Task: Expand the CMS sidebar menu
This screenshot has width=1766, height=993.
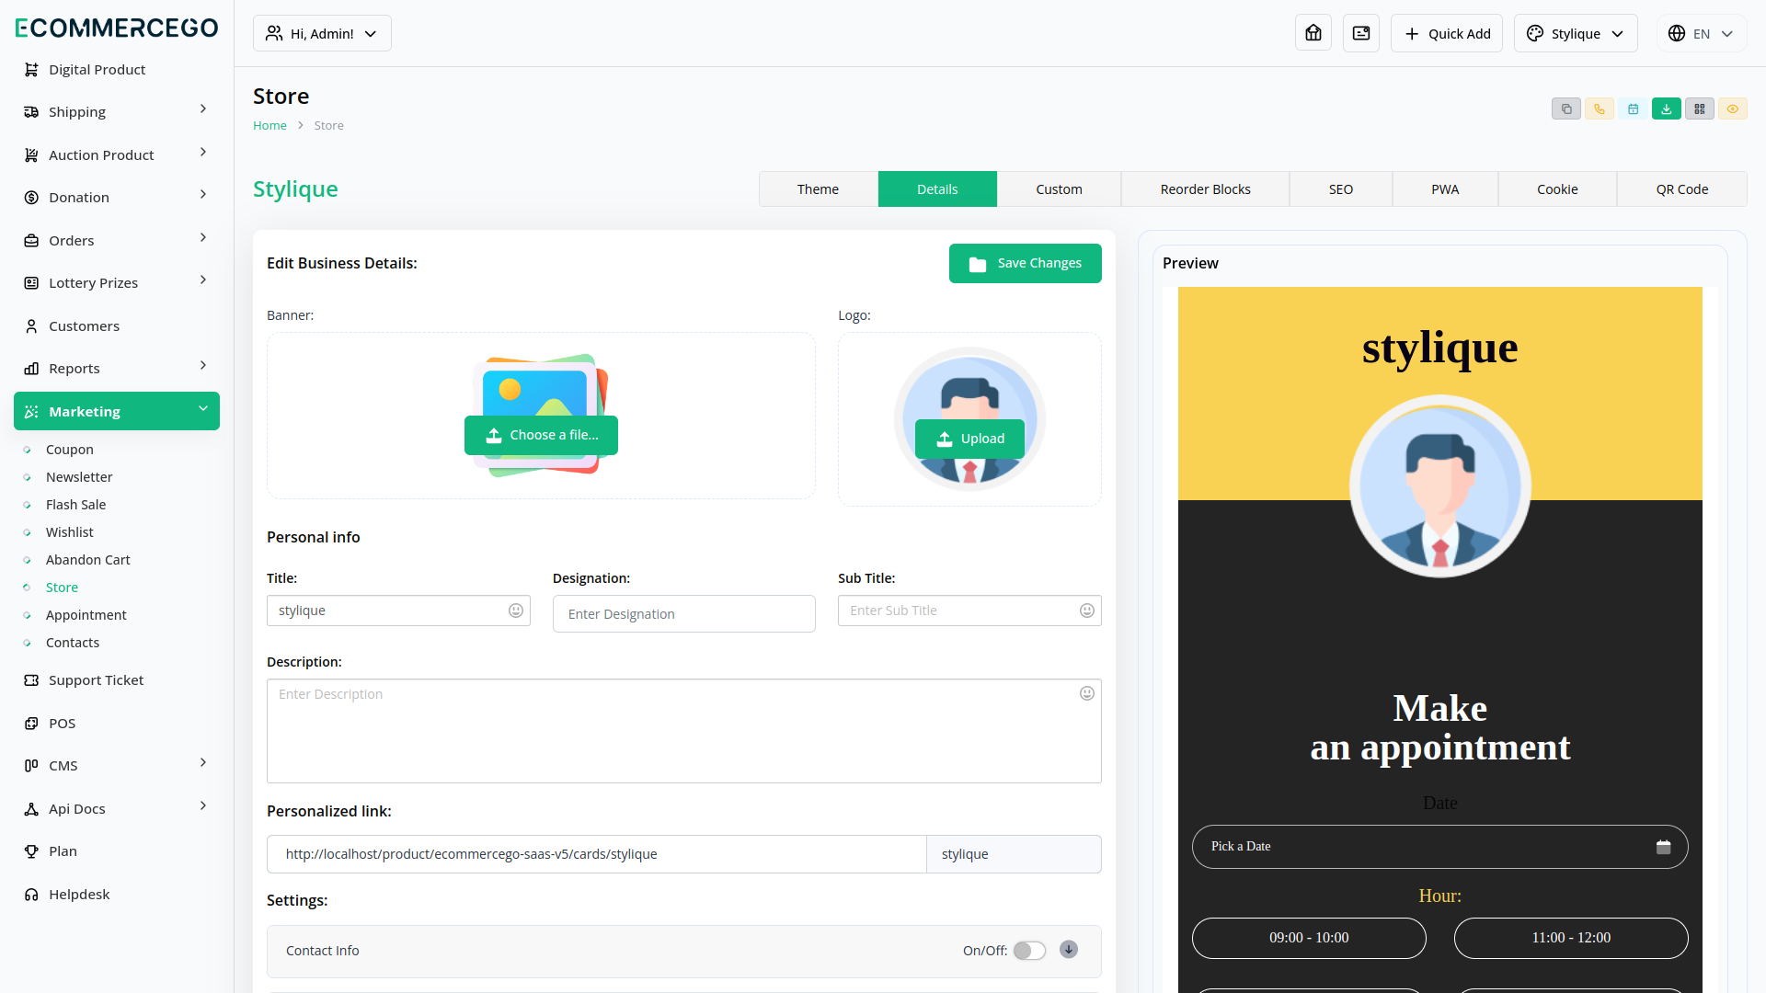Action: coord(116,765)
